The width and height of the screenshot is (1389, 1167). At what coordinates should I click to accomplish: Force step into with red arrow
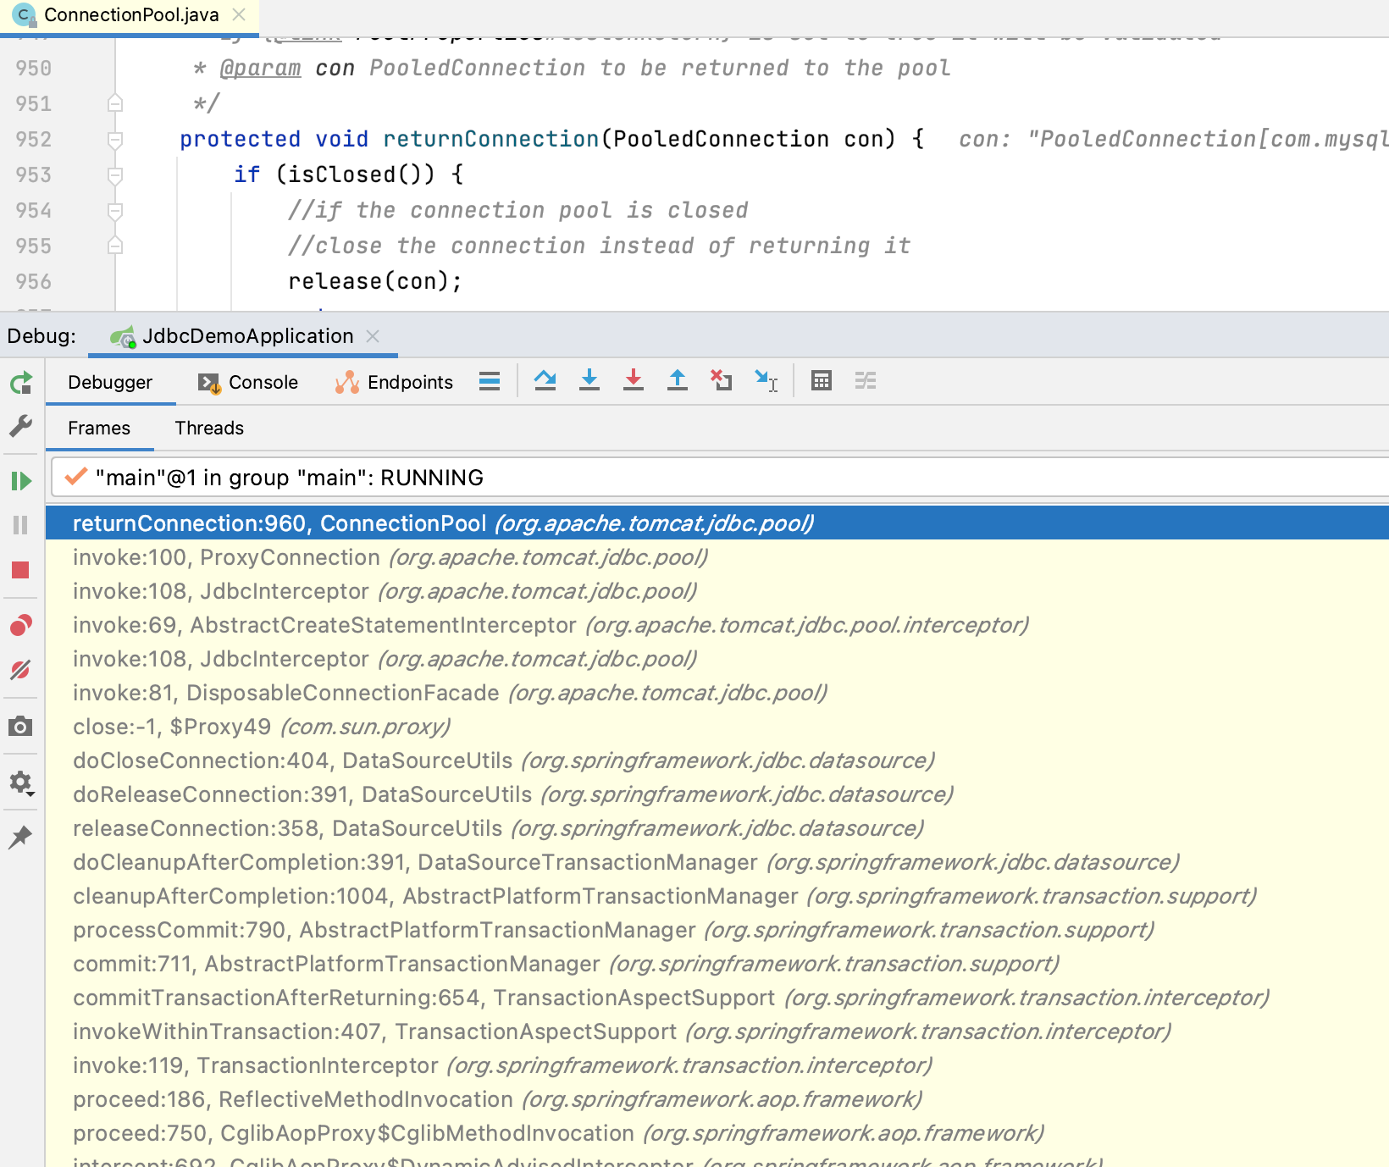(x=634, y=381)
